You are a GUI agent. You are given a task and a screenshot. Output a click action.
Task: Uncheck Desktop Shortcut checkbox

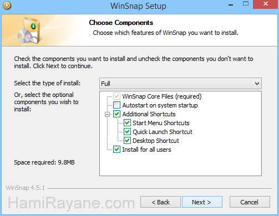pos(127,141)
